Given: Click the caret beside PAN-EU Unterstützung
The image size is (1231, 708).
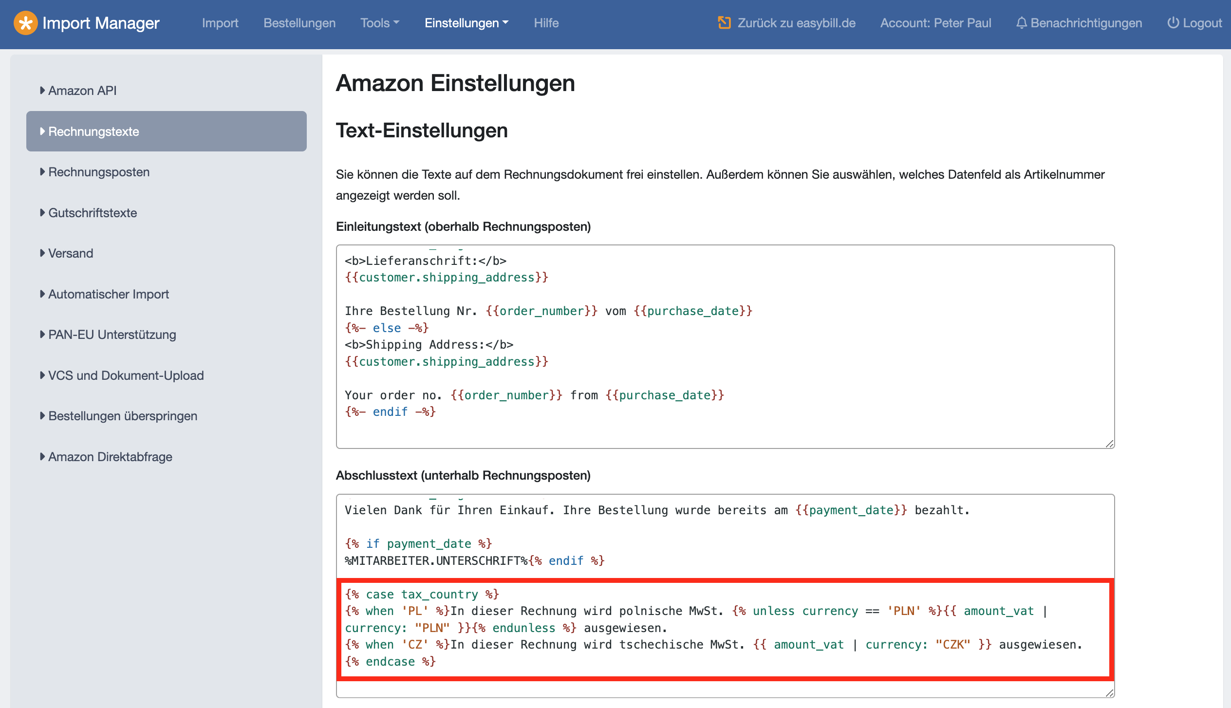Looking at the screenshot, I should coord(42,334).
